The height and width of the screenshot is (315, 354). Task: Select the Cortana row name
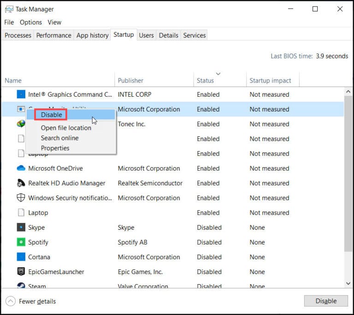click(x=39, y=257)
